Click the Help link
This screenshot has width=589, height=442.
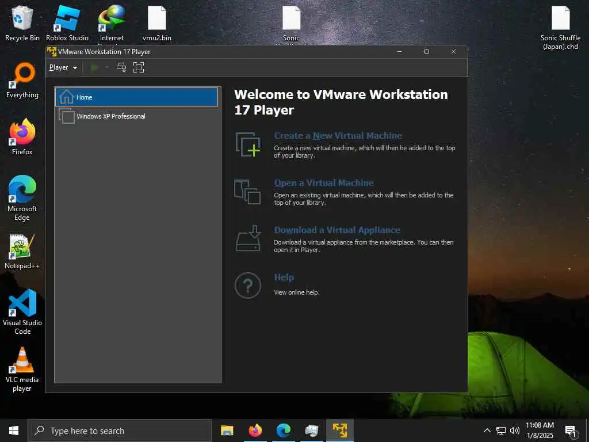coord(284,277)
